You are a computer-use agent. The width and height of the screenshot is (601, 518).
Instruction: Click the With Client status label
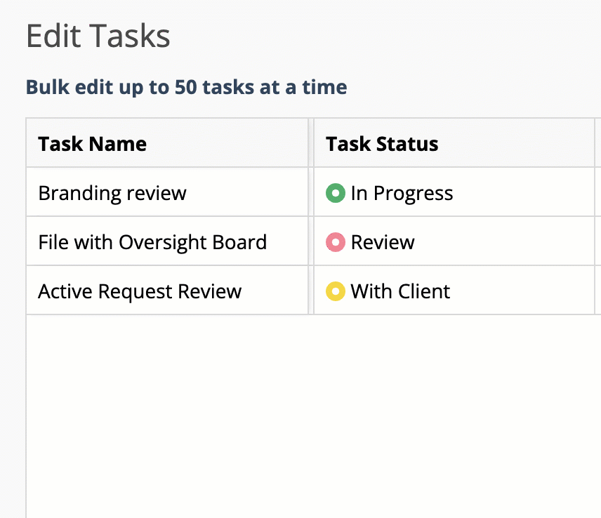point(399,291)
